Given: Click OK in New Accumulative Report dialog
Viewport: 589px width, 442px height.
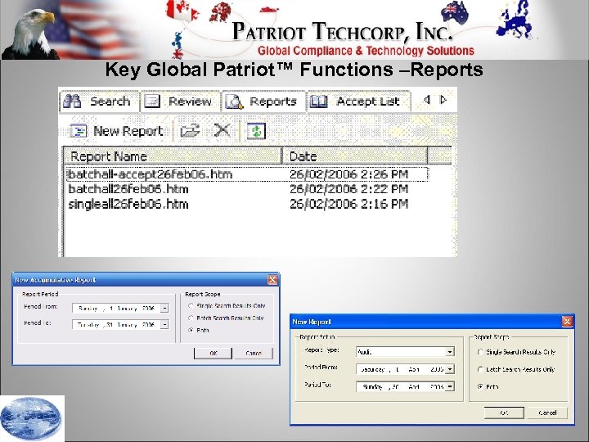Looking at the screenshot, I should pyautogui.click(x=213, y=354).
